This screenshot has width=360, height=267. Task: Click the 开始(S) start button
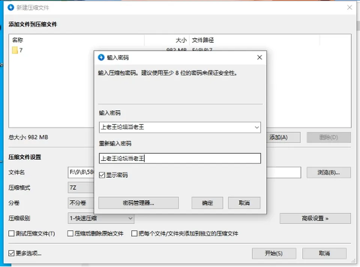coord(274,253)
